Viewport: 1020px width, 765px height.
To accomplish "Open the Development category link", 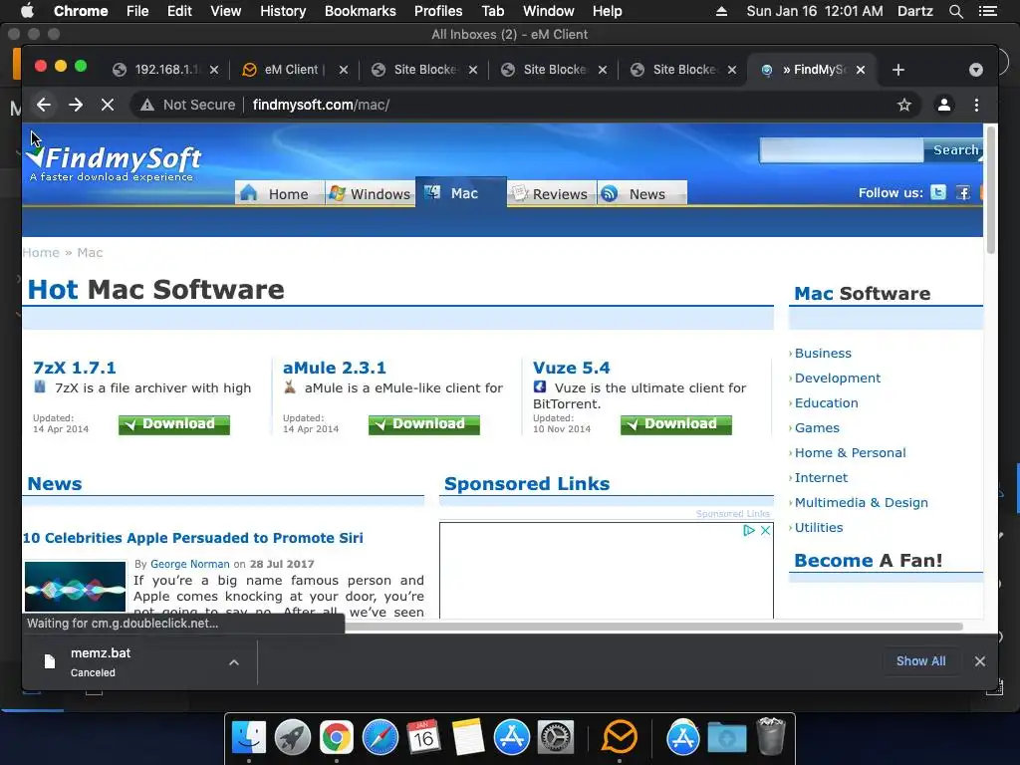I will [x=837, y=378].
